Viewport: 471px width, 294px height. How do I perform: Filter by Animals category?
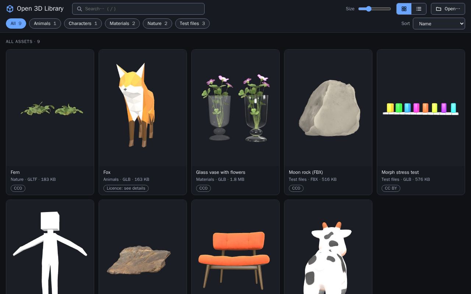coord(45,24)
